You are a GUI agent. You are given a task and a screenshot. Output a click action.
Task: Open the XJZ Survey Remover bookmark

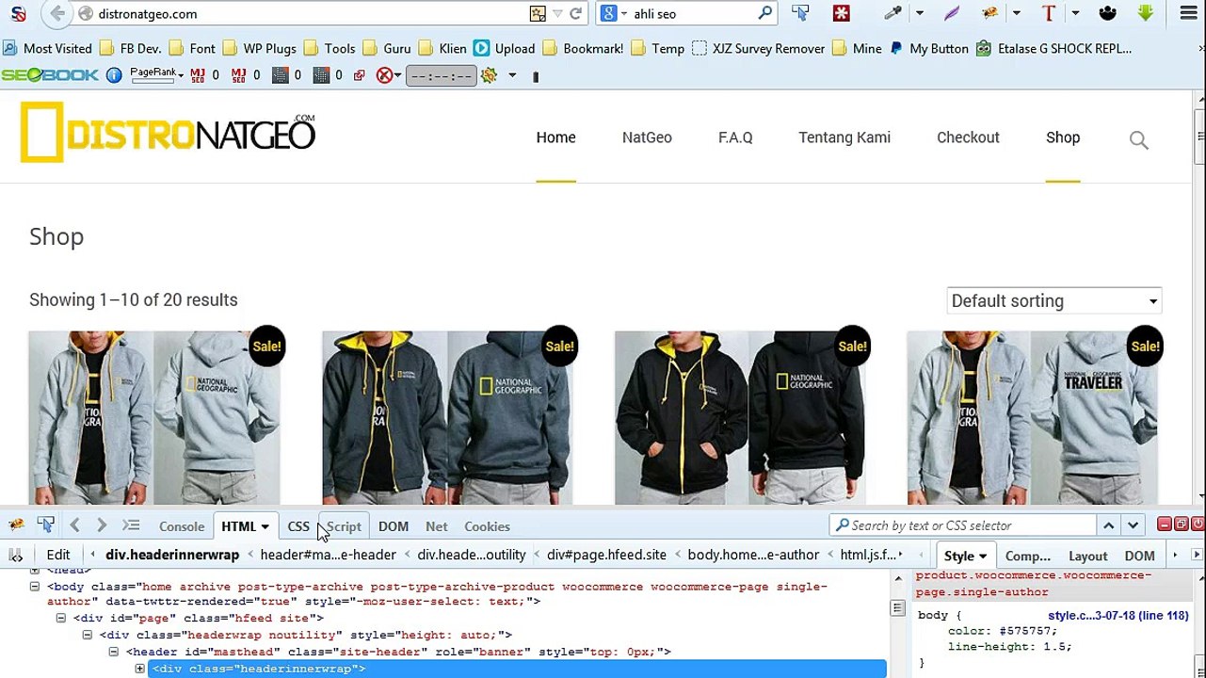tap(758, 48)
